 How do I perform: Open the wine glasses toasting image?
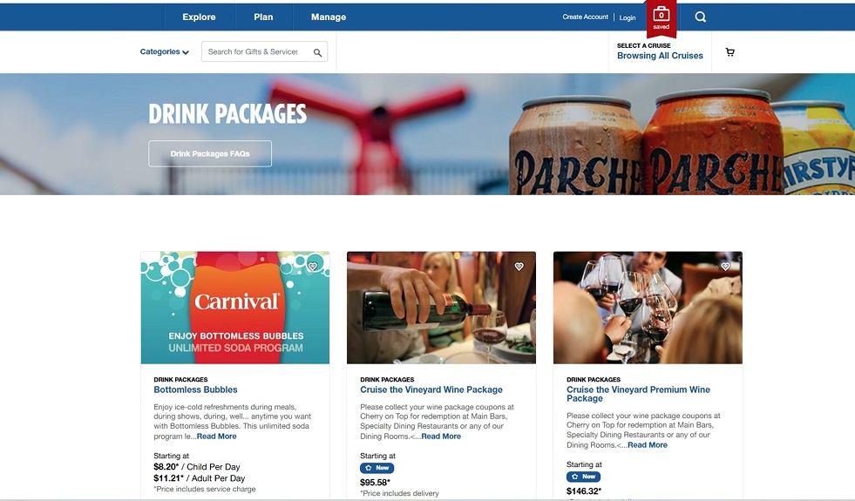click(648, 308)
